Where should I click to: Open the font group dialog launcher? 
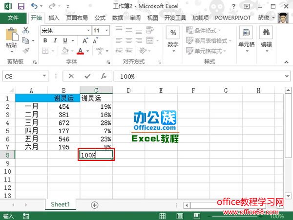click(108, 62)
